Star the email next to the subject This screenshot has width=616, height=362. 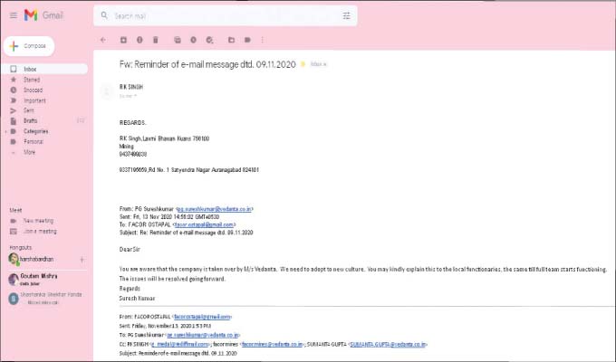click(303, 64)
